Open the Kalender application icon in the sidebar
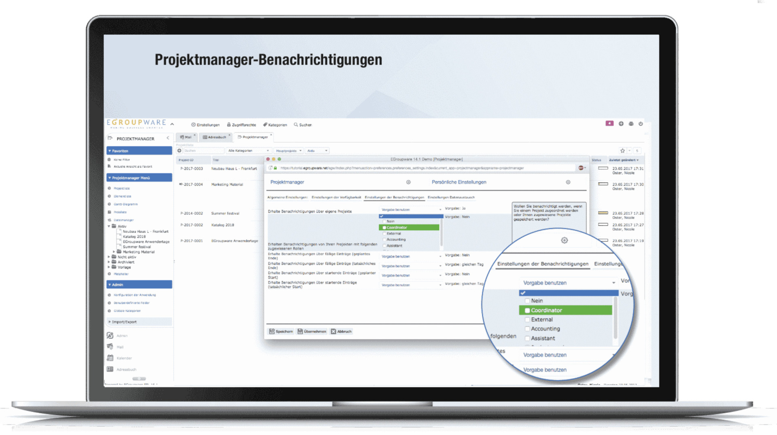The height and width of the screenshot is (435, 777). pos(110,358)
